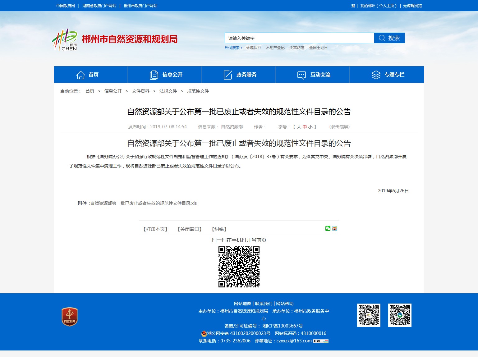Click the 联系电话：0735-2362006 text
Viewport: 478px width, 357px height.
(x=225, y=341)
